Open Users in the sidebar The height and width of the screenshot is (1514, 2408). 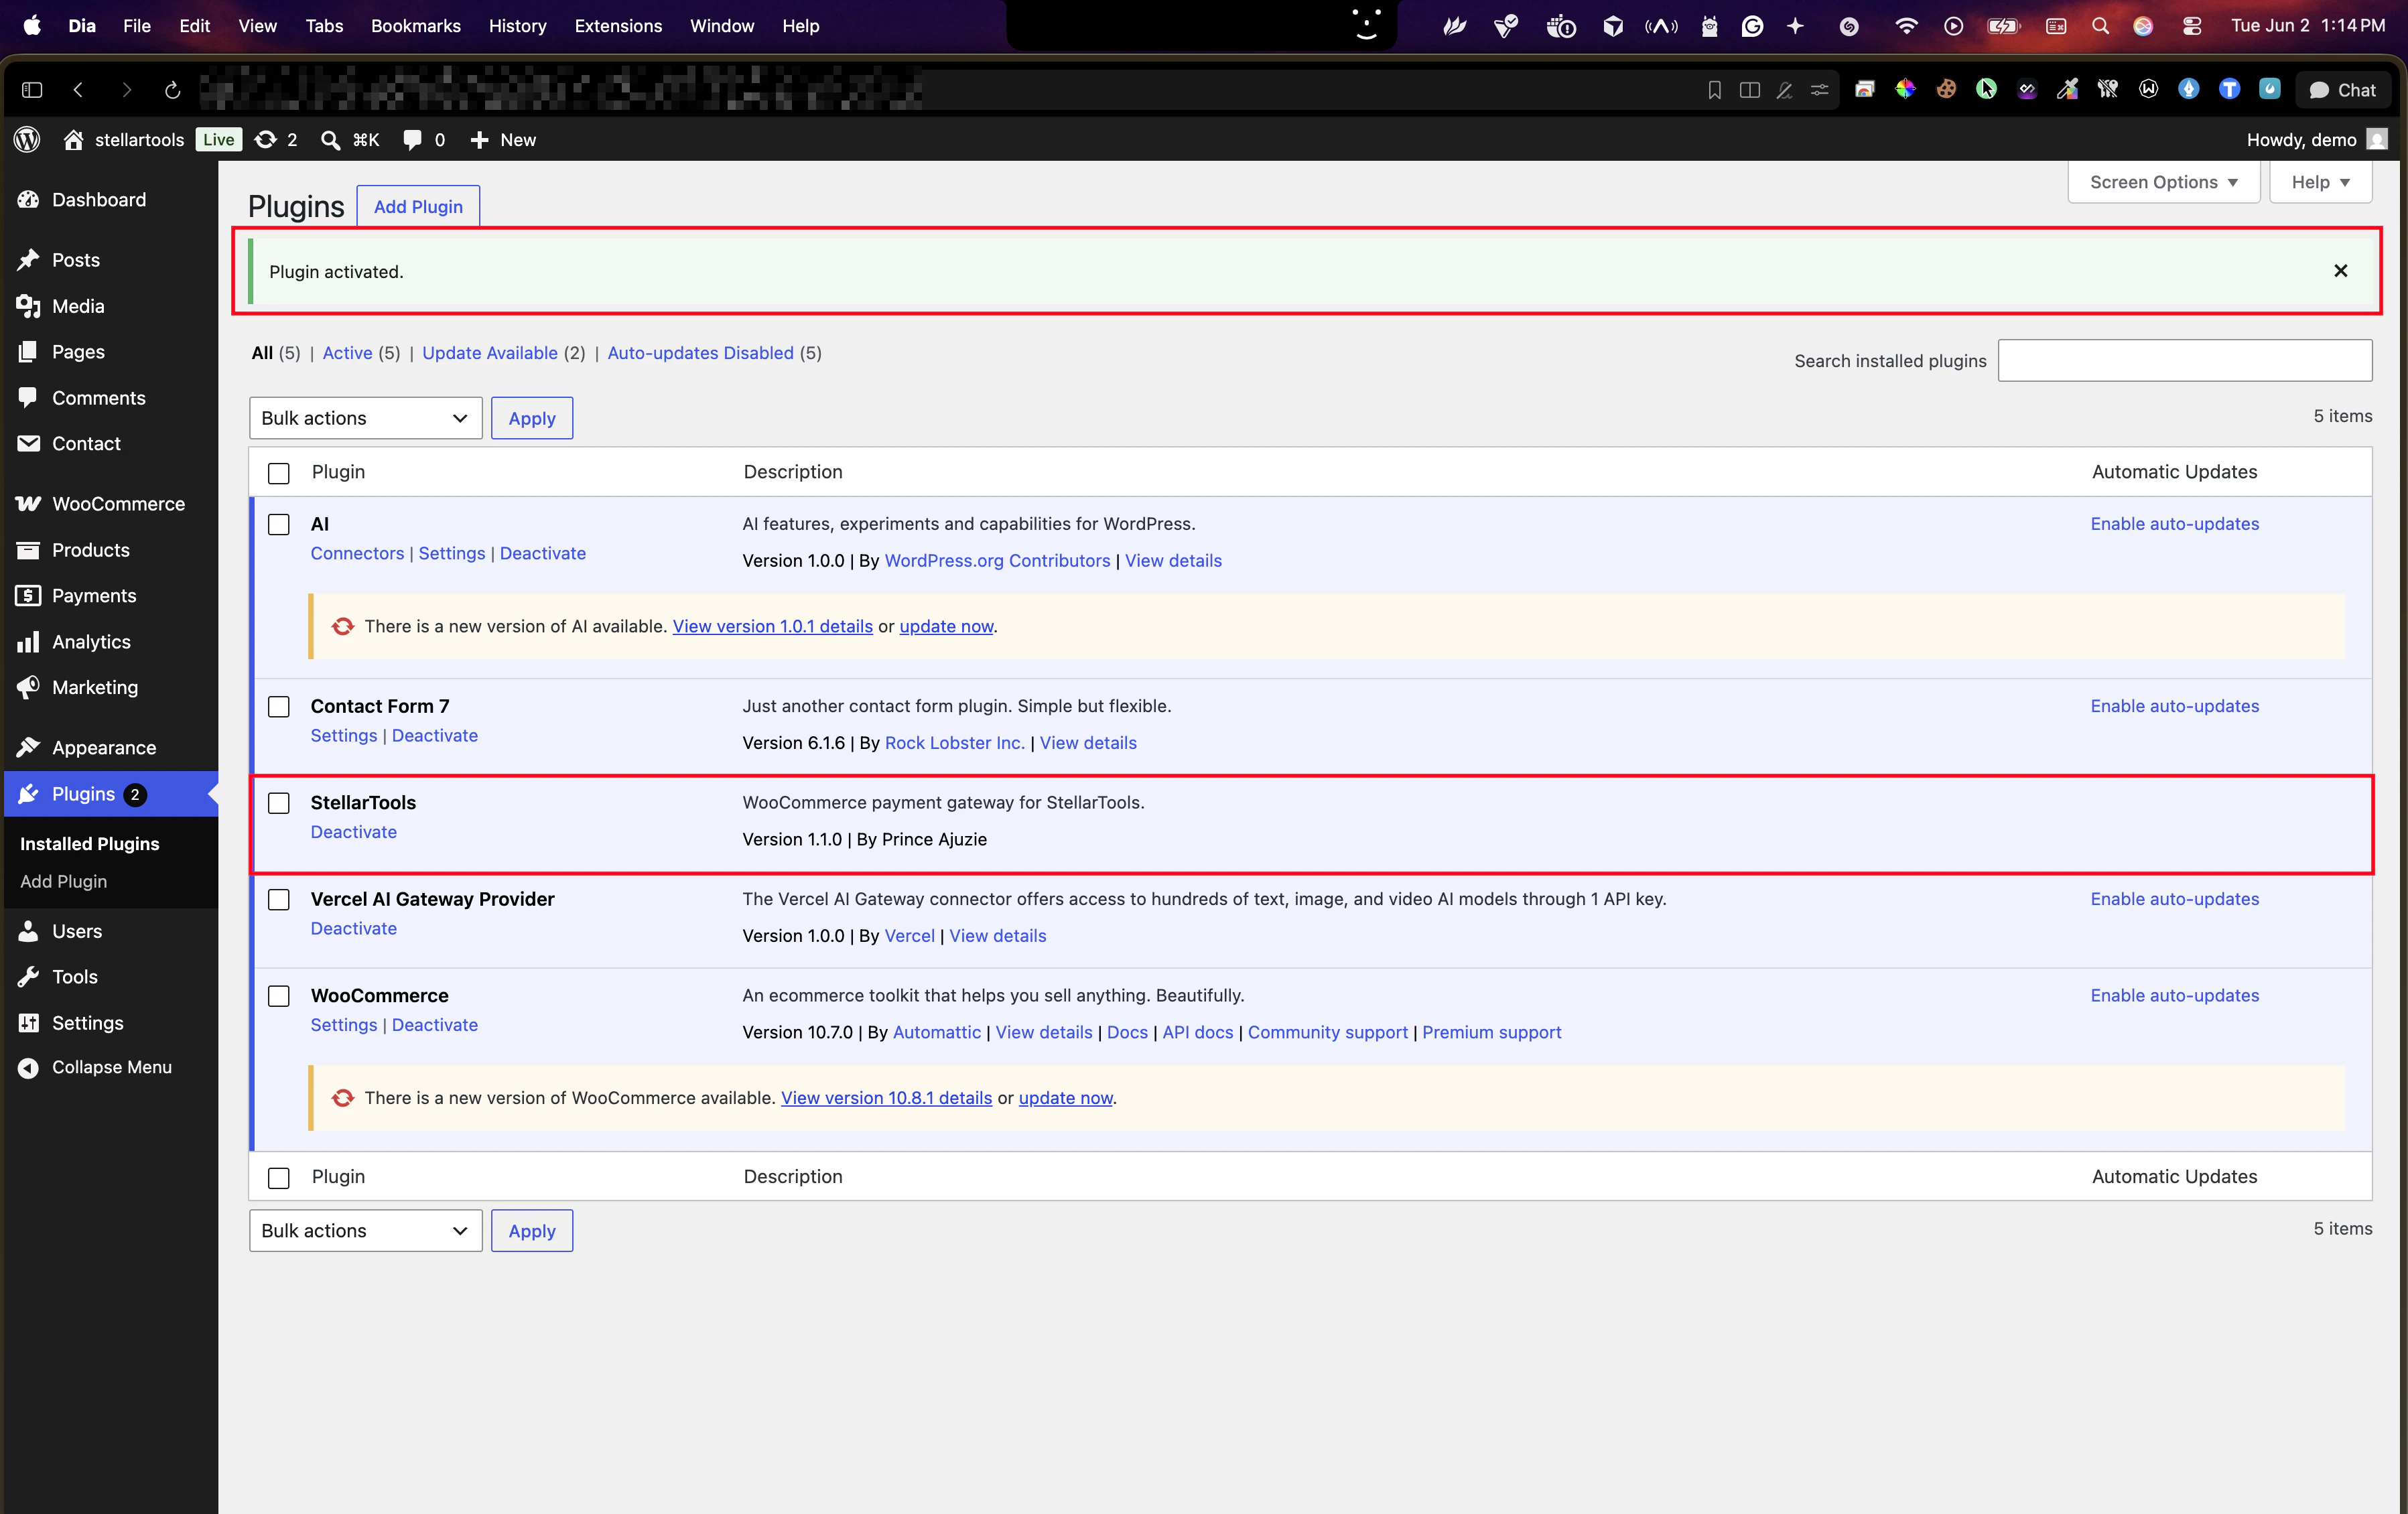pyautogui.click(x=77, y=931)
